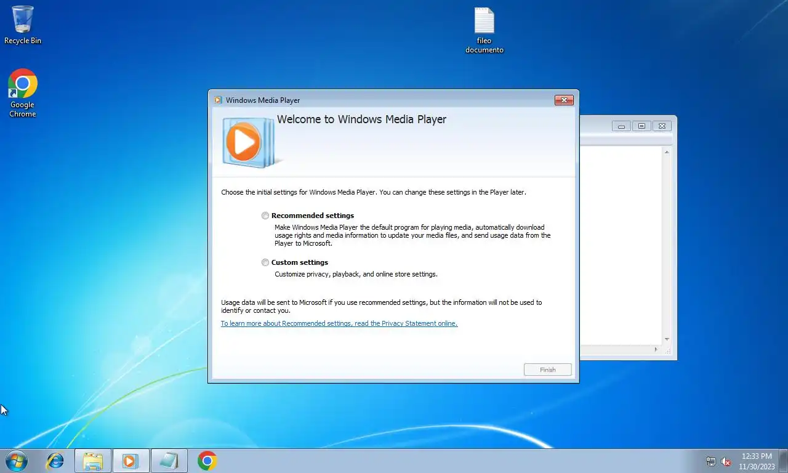Click the Show desktop strip beside the clock
Screen dimensions: 788x473
tap(784, 461)
